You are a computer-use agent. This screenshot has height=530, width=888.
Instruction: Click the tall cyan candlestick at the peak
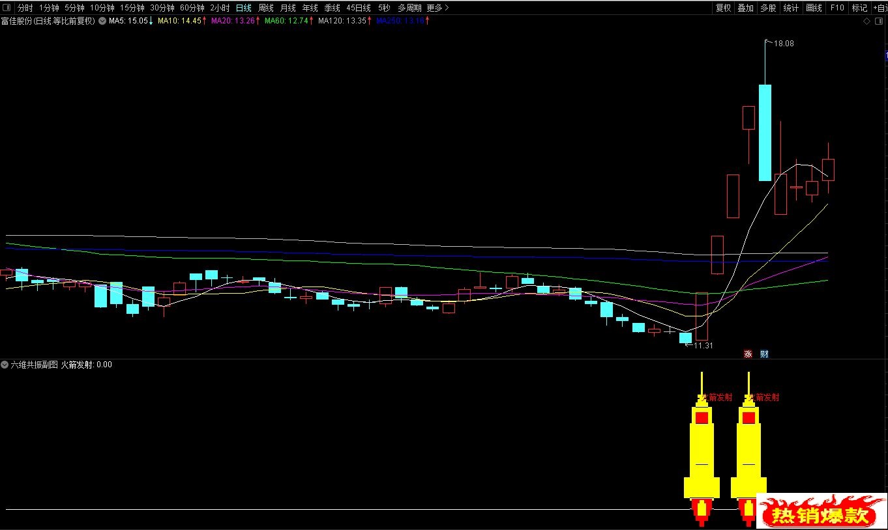point(765,132)
